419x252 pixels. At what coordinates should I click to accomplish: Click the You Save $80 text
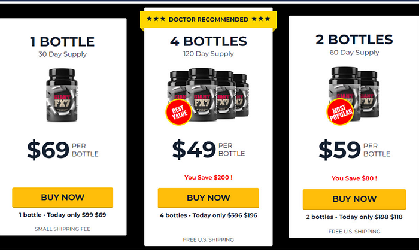[x=354, y=178]
